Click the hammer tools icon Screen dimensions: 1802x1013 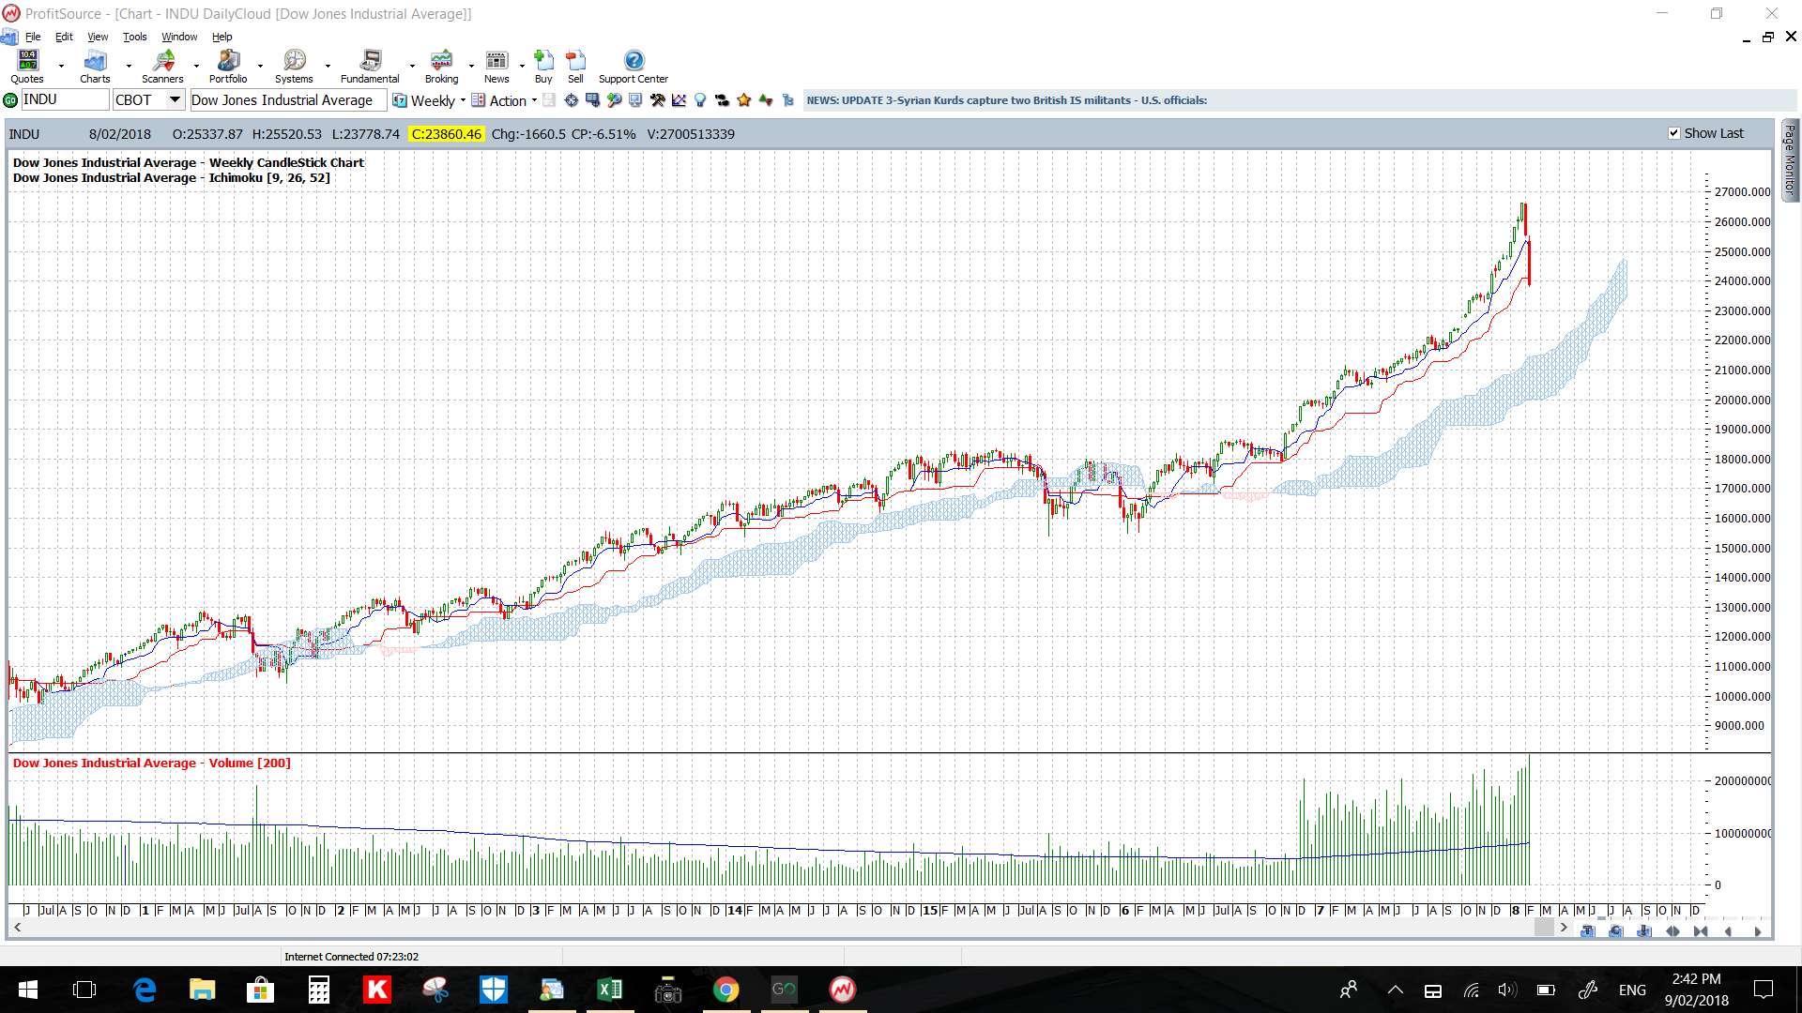658,100
